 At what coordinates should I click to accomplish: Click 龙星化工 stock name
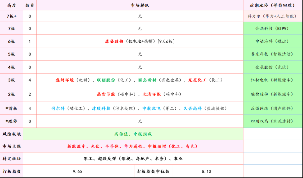pos(198,80)
